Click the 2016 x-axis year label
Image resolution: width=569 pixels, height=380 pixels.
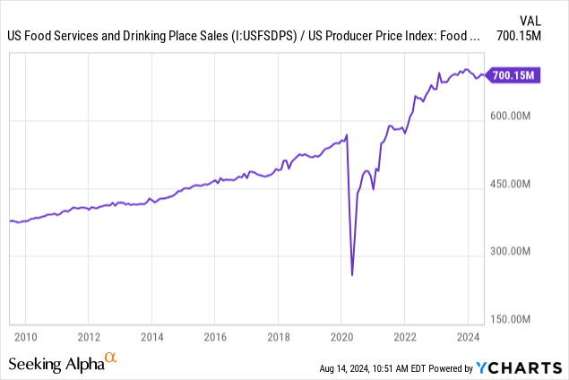(x=215, y=337)
